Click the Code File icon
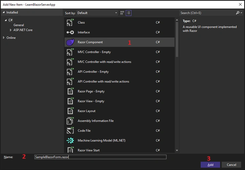The height and width of the screenshot is (170, 245). (x=70, y=131)
